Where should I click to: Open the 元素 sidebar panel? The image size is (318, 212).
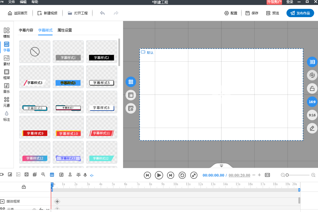click(x=6, y=102)
